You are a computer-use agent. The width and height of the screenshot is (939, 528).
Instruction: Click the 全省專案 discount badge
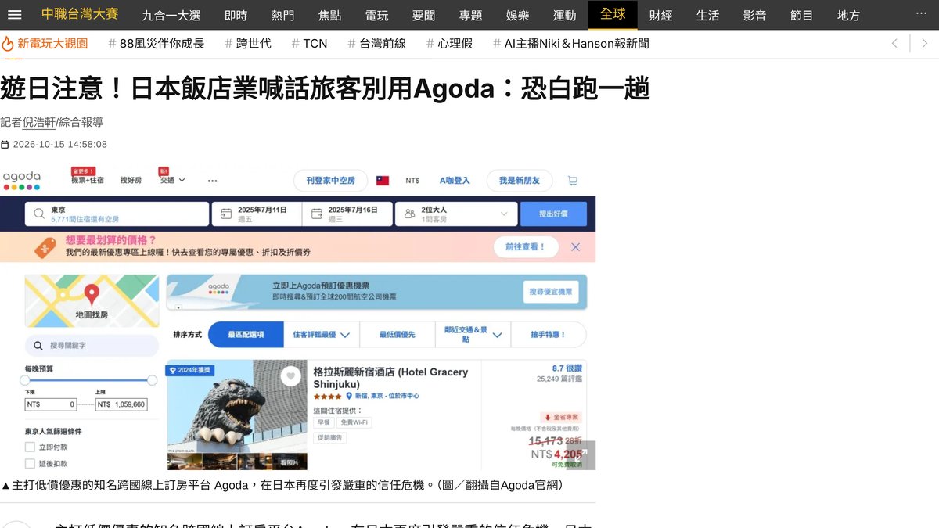(x=562, y=418)
